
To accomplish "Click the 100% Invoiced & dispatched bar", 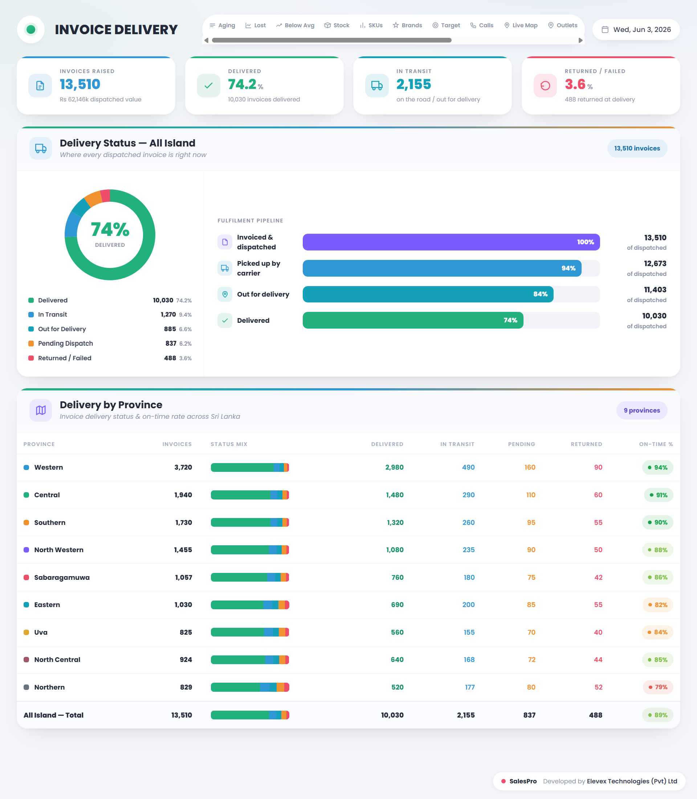I will [x=451, y=242].
